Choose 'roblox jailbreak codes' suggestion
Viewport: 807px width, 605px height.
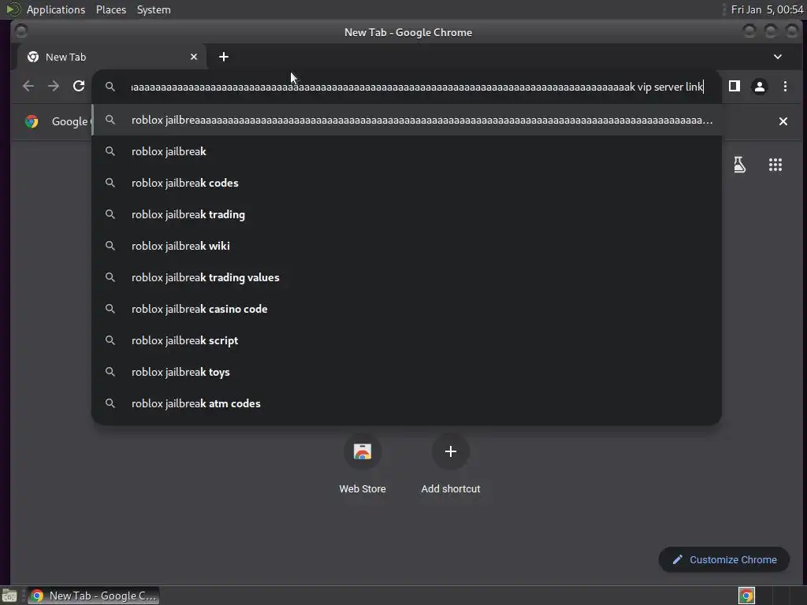click(x=407, y=183)
